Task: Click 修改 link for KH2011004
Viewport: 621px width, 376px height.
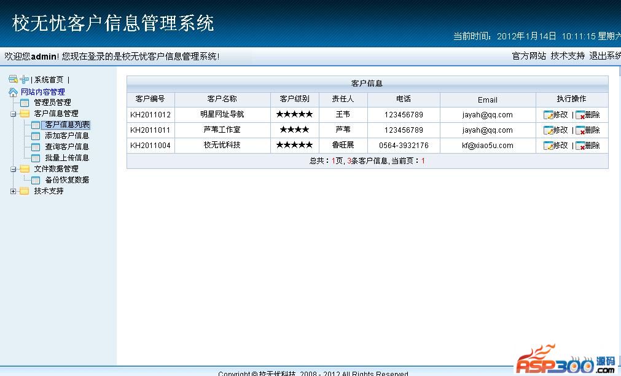Action: [560, 146]
